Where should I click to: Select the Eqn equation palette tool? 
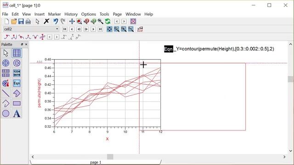tap(17, 83)
